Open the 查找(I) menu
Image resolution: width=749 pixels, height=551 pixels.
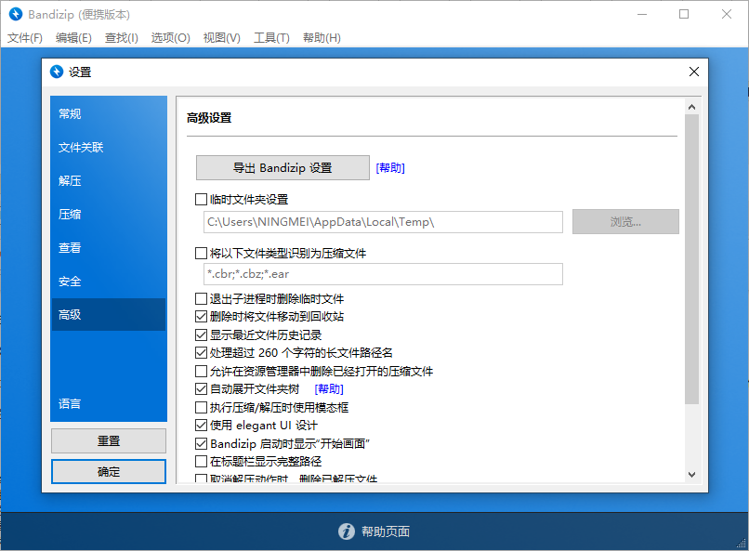coord(122,38)
